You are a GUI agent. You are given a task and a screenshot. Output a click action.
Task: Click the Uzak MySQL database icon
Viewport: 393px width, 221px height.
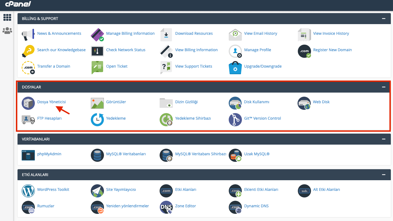235,155
